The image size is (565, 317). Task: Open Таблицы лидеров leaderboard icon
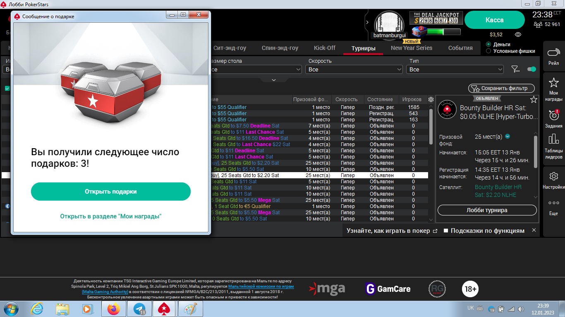(553, 146)
